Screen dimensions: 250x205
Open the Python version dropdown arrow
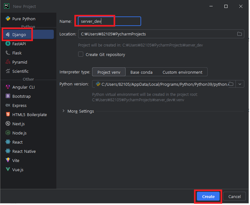pos(241,84)
